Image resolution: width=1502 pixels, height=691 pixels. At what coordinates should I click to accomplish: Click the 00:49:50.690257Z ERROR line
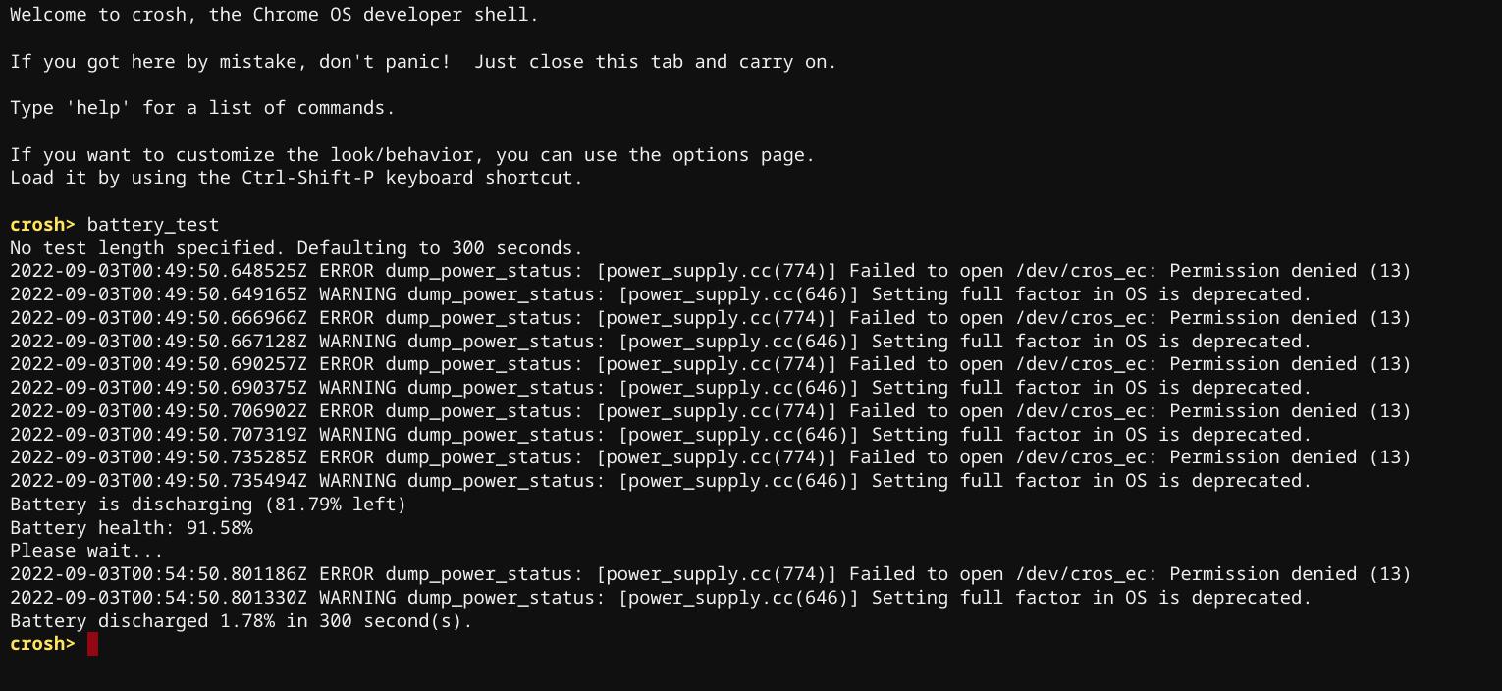click(711, 364)
